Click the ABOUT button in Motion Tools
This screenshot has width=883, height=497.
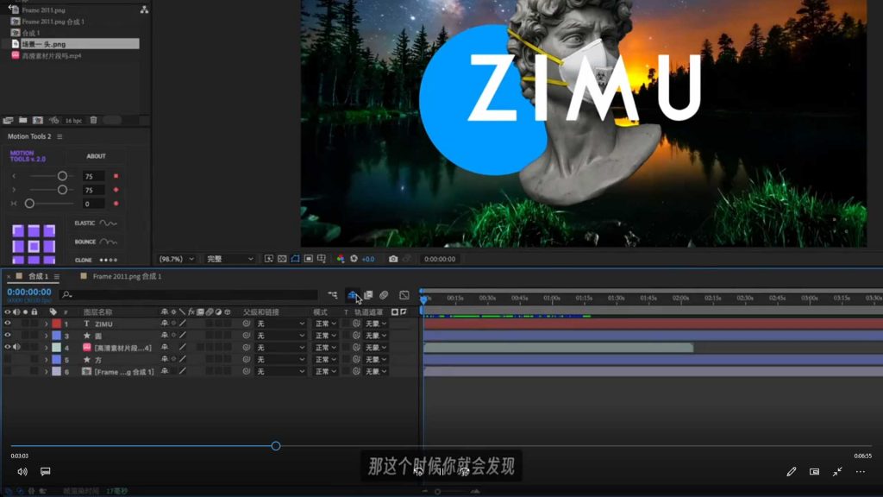pyautogui.click(x=97, y=156)
